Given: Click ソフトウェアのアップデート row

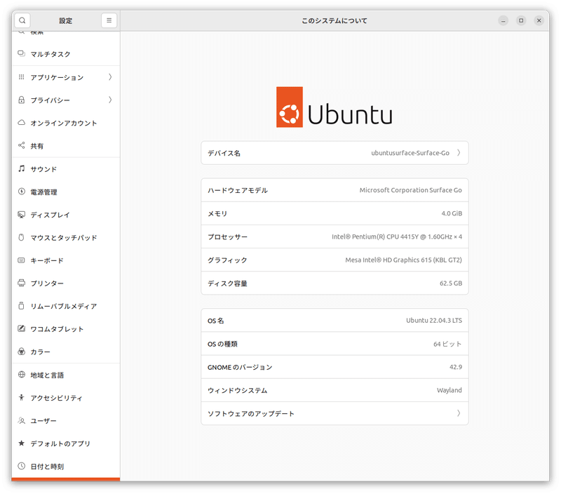Looking at the screenshot, I should (x=334, y=413).
